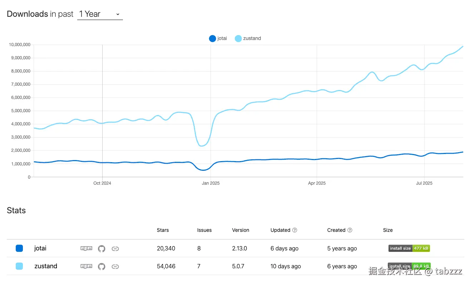Click the 8,000,000 y-axis label
The image size is (470, 284).
click(20, 71)
